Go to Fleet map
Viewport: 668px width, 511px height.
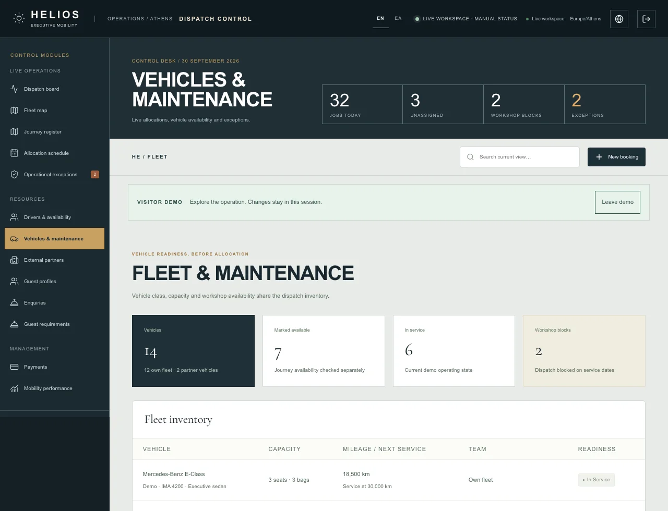54,111
